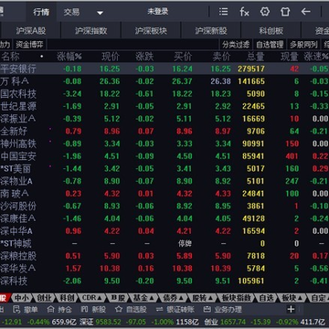Open the settings gear icon
The height and width of the screenshot is (329, 329).
(x=265, y=12)
